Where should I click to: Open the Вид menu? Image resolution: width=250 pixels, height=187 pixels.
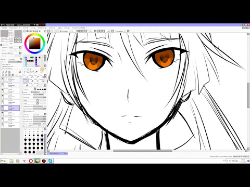tap(59, 28)
